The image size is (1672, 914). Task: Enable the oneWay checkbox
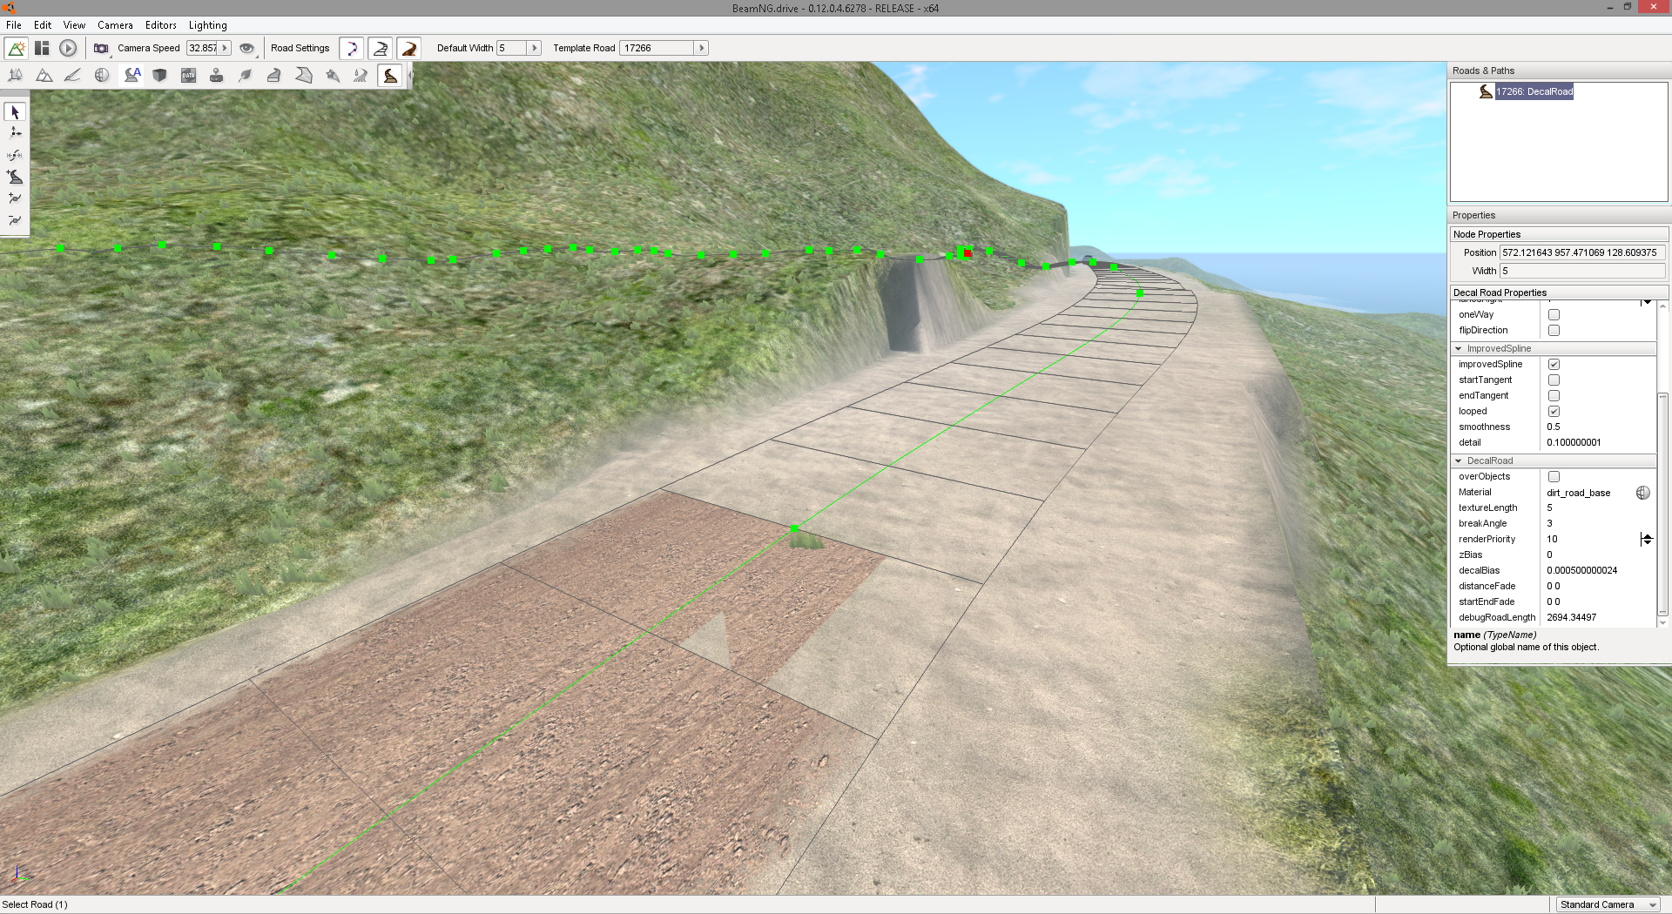[1554, 315]
